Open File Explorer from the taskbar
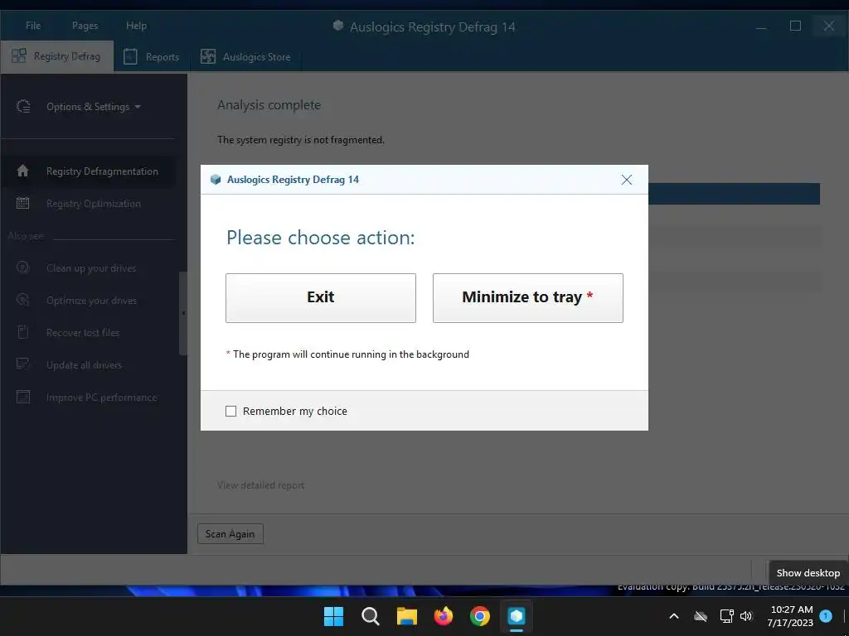 click(x=406, y=616)
